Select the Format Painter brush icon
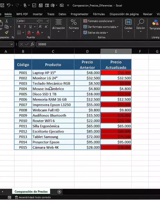This screenshot has width=160, height=200. click(x=7, y=33)
